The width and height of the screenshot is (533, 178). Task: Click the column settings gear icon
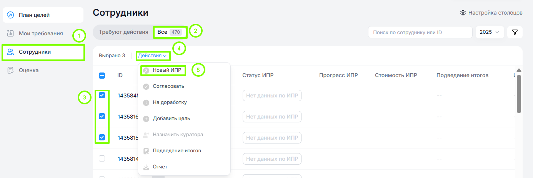pos(463,13)
